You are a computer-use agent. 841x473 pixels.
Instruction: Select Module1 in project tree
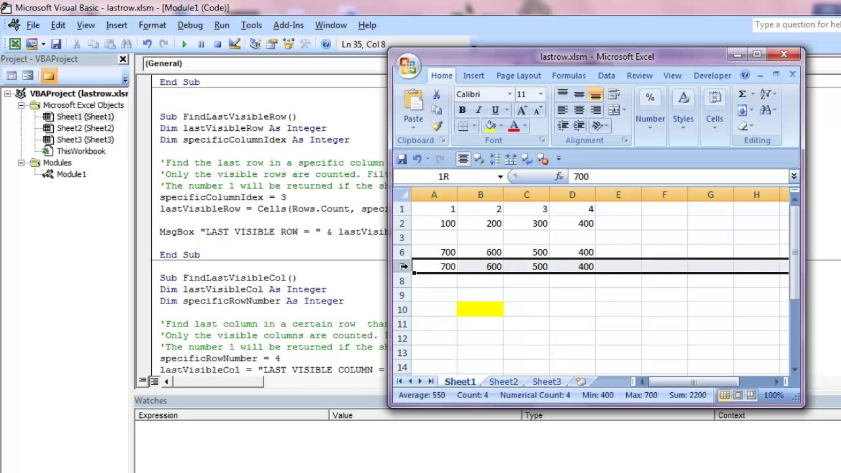pyautogui.click(x=71, y=174)
